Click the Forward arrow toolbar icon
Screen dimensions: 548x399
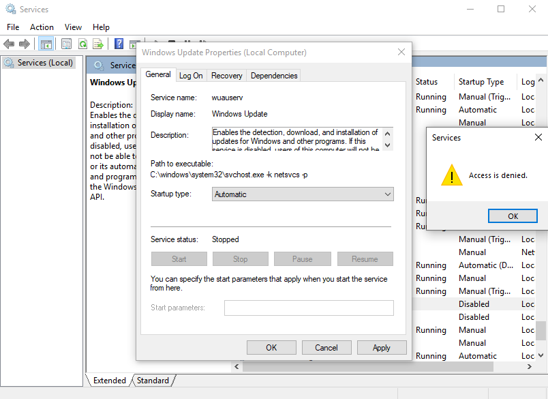tap(24, 44)
